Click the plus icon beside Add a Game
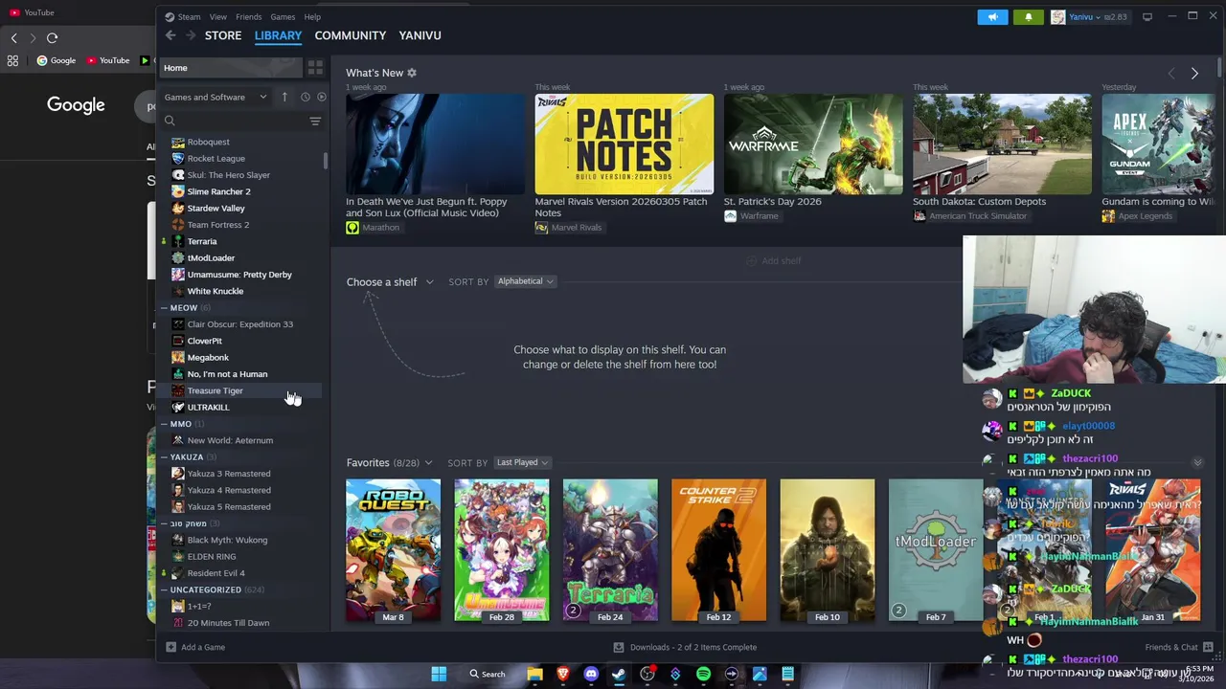This screenshot has height=689, width=1226. point(170,647)
